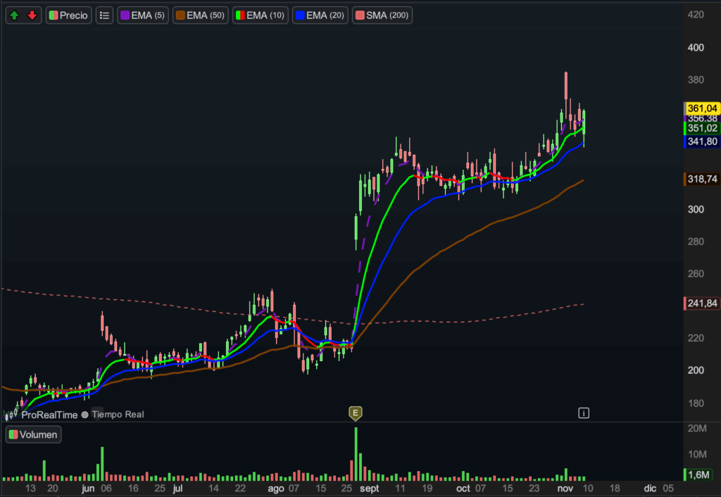Click the earnings 'E' event marker
Image resolution: width=721 pixels, height=497 pixels.
point(356,413)
